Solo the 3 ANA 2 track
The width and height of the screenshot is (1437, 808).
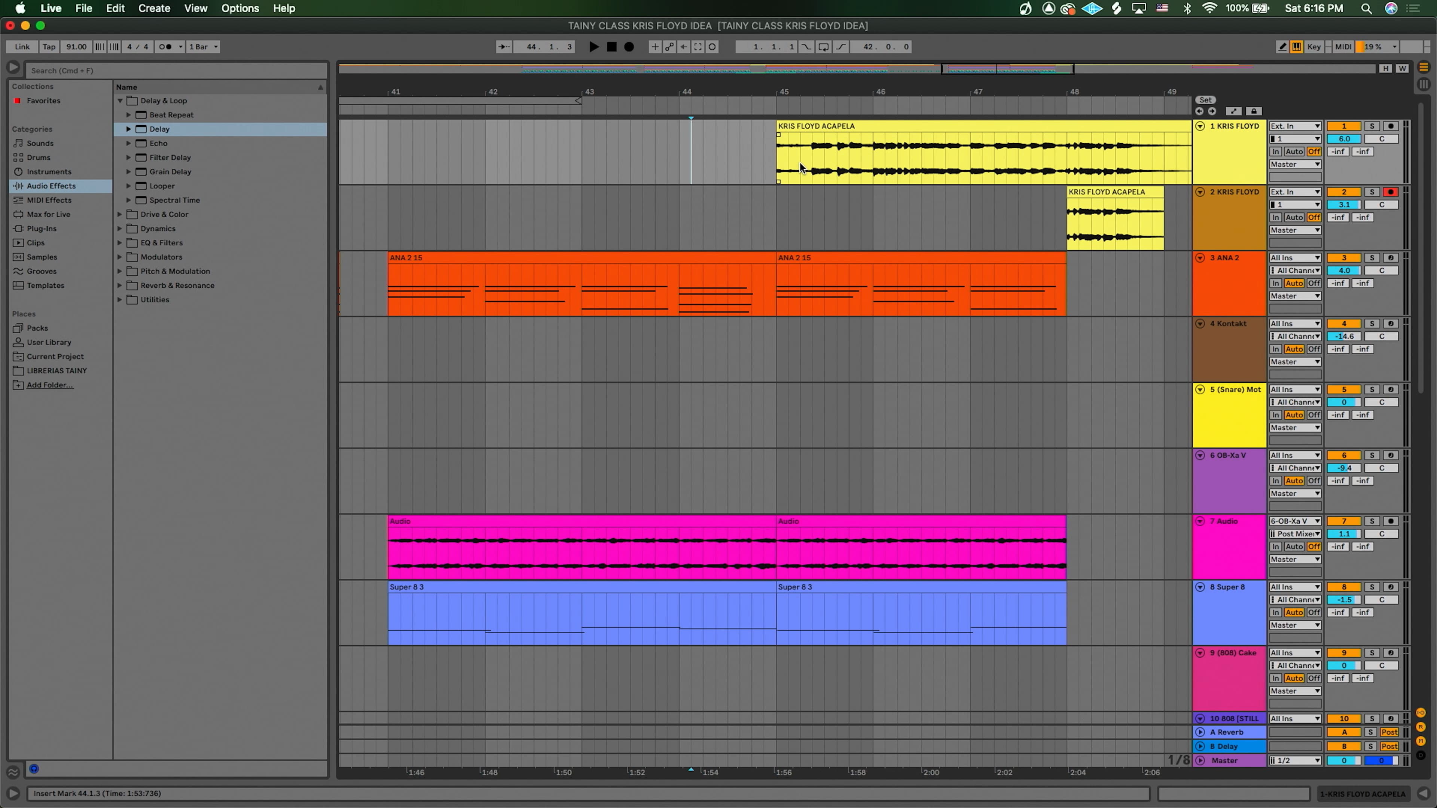click(1372, 258)
